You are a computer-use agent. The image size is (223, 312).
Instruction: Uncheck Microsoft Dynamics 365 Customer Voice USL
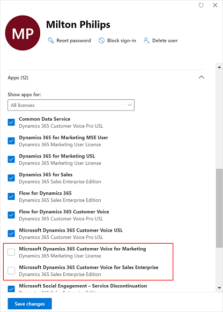[x=11, y=234]
